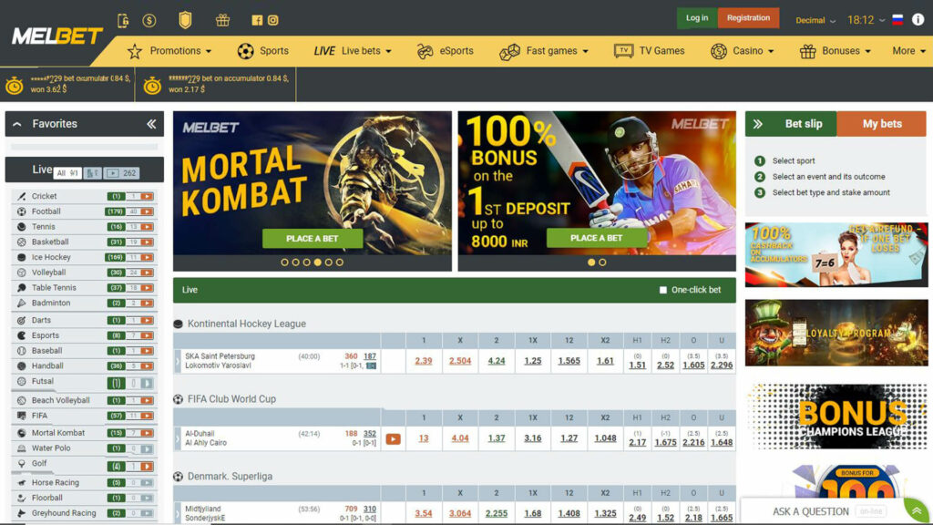Toggle the live video filter showing 262

tap(121, 173)
